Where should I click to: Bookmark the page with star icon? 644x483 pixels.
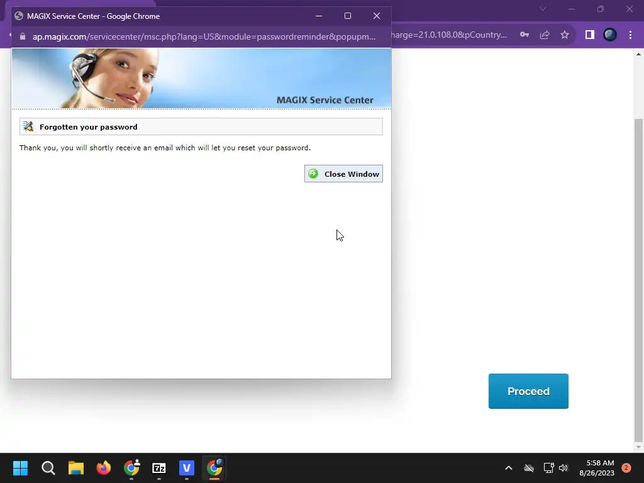tap(565, 35)
